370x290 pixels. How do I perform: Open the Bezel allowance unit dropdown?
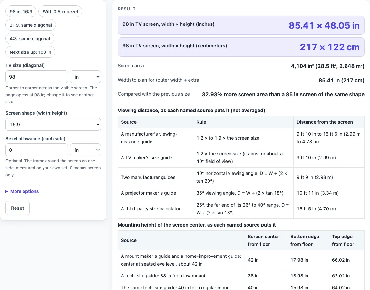point(85,150)
